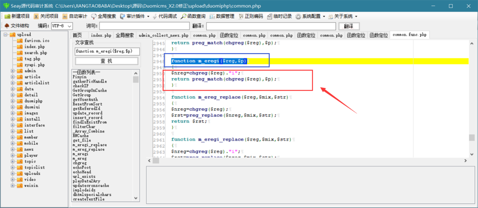Switch to the 全局搜索 tab
The width and height of the screenshot is (478, 208).
[x=125, y=35]
